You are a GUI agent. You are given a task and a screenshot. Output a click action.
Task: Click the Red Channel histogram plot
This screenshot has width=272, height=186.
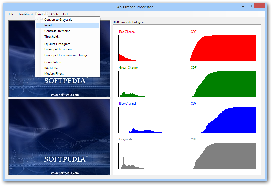coord(152,48)
